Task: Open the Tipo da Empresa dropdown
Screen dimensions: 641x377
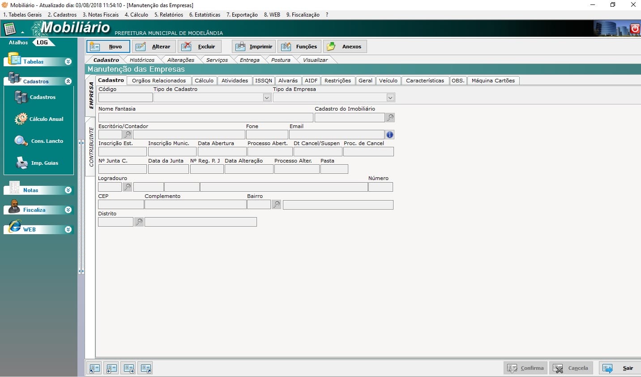Action: tap(390, 98)
